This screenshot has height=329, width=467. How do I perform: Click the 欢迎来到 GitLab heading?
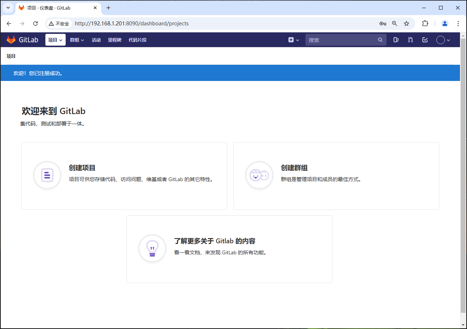click(x=53, y=111)
